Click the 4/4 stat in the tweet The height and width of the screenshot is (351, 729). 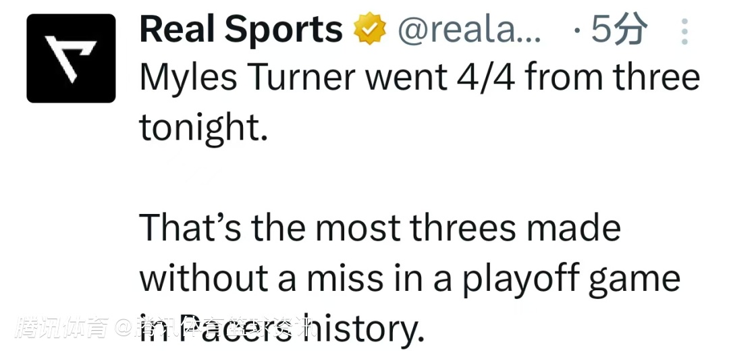[x=486, y=78]
